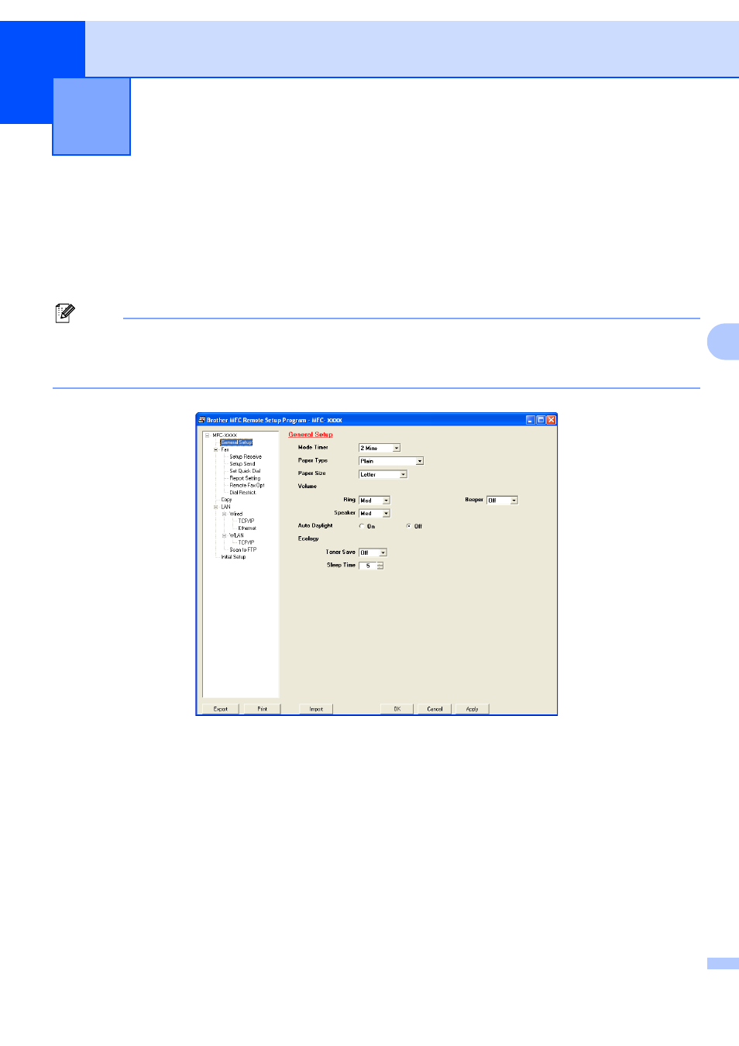
Task: Select Setup Send in the tree
Action: pos(242,464)
